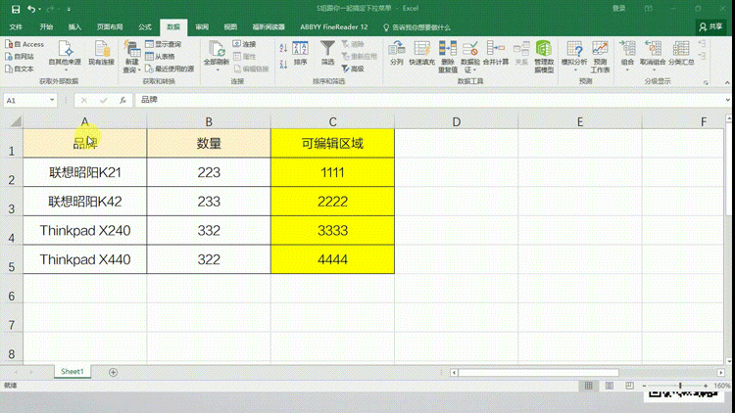
Task: Click Group (组合) icon
Action: pyautogui.click(x=627, y=49)
